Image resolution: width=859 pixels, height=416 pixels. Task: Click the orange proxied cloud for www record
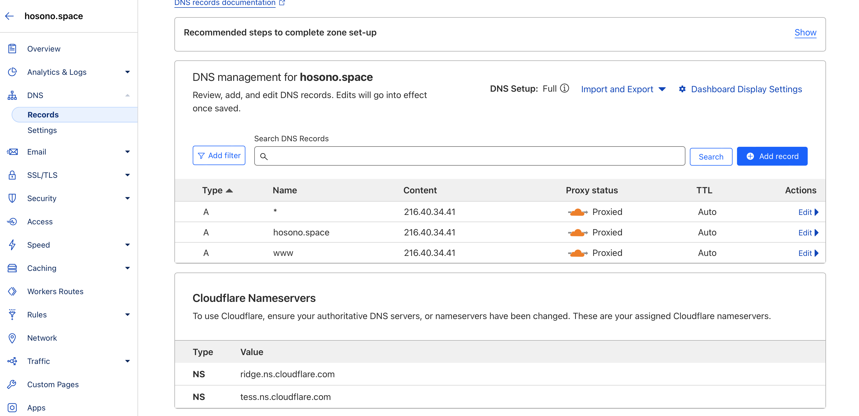[578, 253]
